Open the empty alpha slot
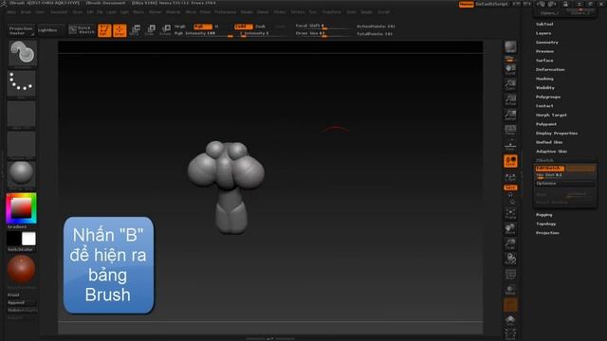The width and height of the screenshot is (607, 341). pyautogui.click(x=21, y=114)
